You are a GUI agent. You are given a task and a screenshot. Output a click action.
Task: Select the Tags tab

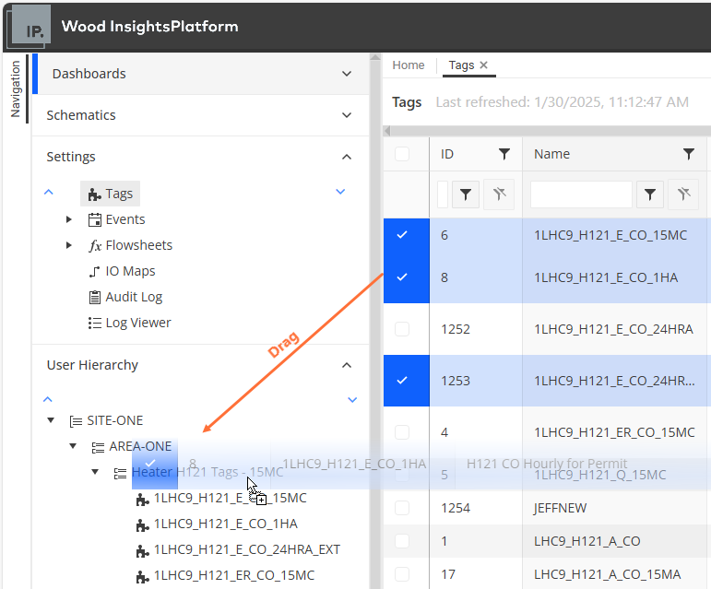click(x=461, y=65)
